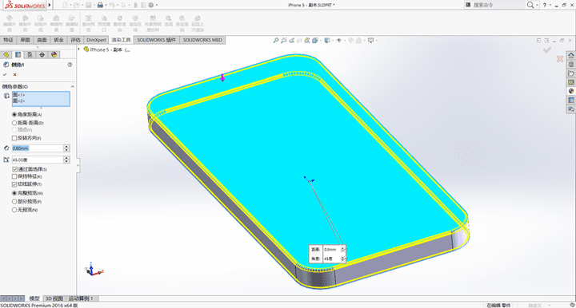Click the Dynamic Annotation Views icon
The height and width of the screenshot is (308, 576).
click(307, 40)
